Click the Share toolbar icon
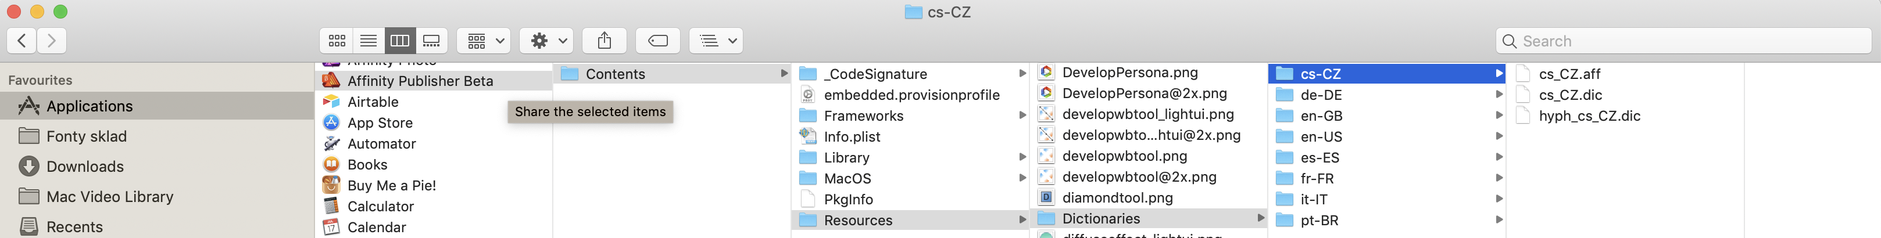Viewport: 1881px width, 238px height. (604, 41)
